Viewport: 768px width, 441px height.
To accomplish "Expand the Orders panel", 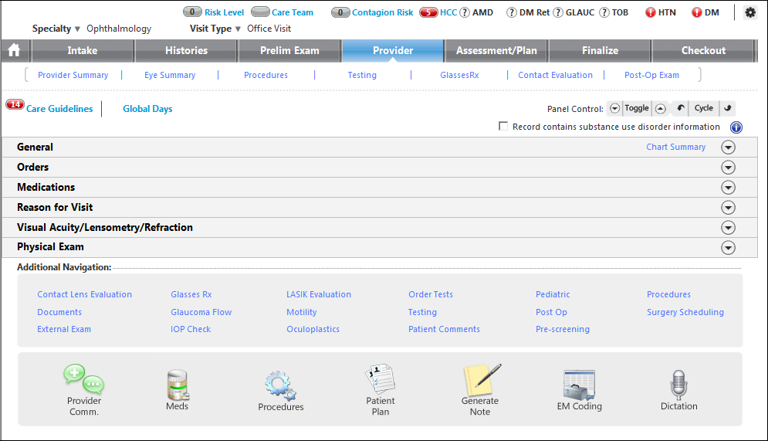I will 728,167.
